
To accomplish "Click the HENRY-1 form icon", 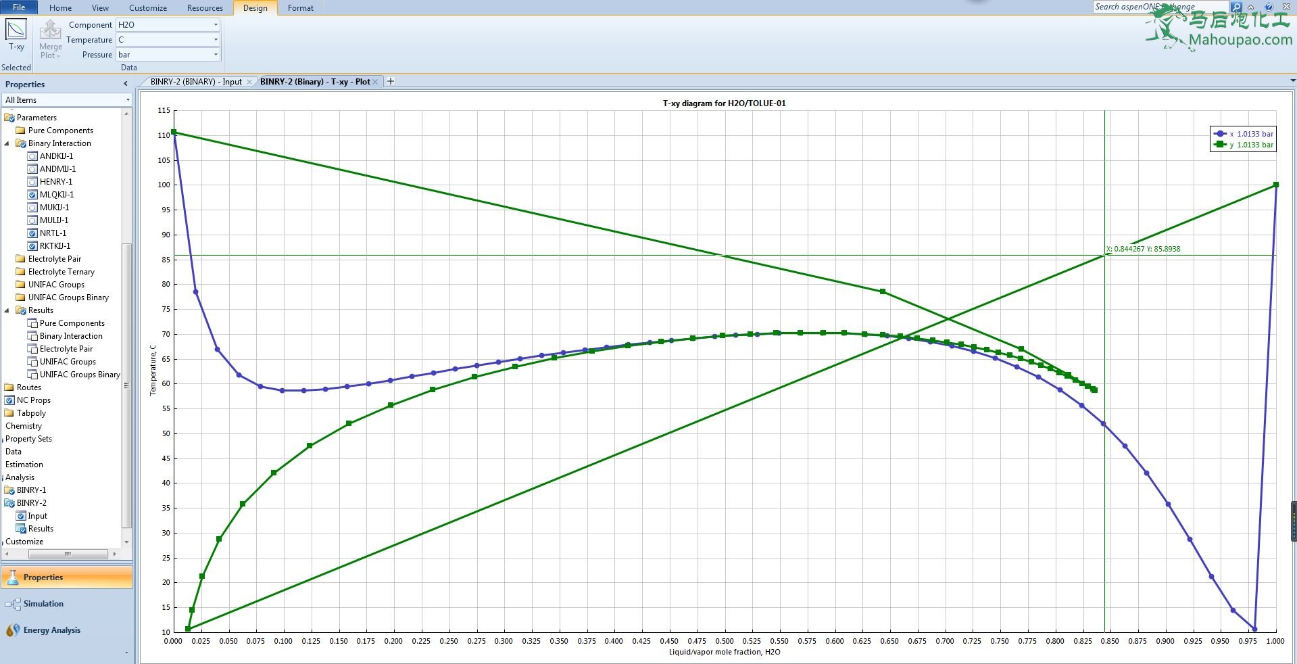I will pos(32,182).
